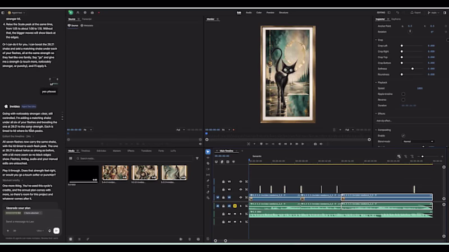The image size is (449, 252).
Task: Adjust the timeline zoom slider
Action: coord(429,157)
